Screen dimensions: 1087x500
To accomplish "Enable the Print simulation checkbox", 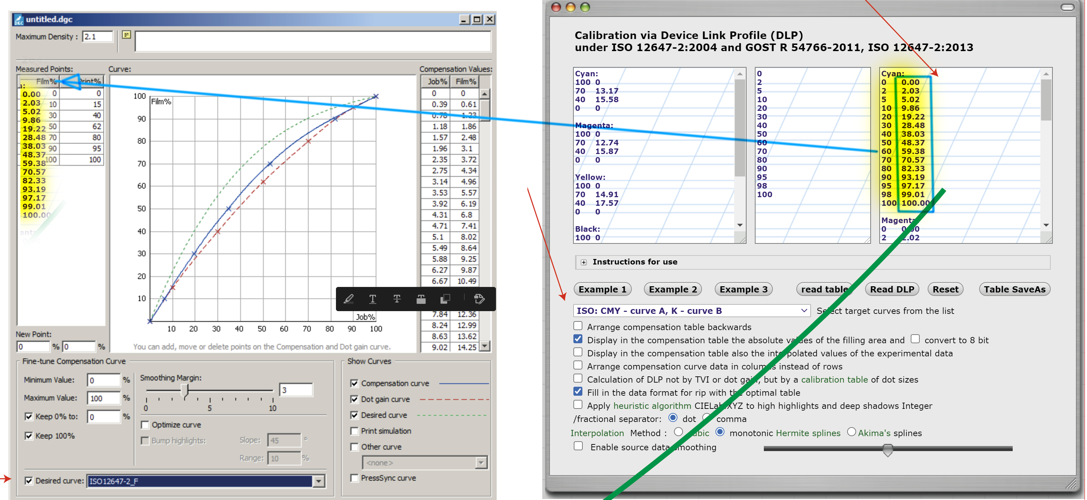I will 355,431.
